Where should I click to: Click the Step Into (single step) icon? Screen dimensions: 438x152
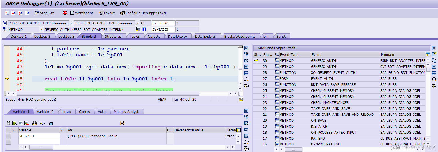click(7, 13)
